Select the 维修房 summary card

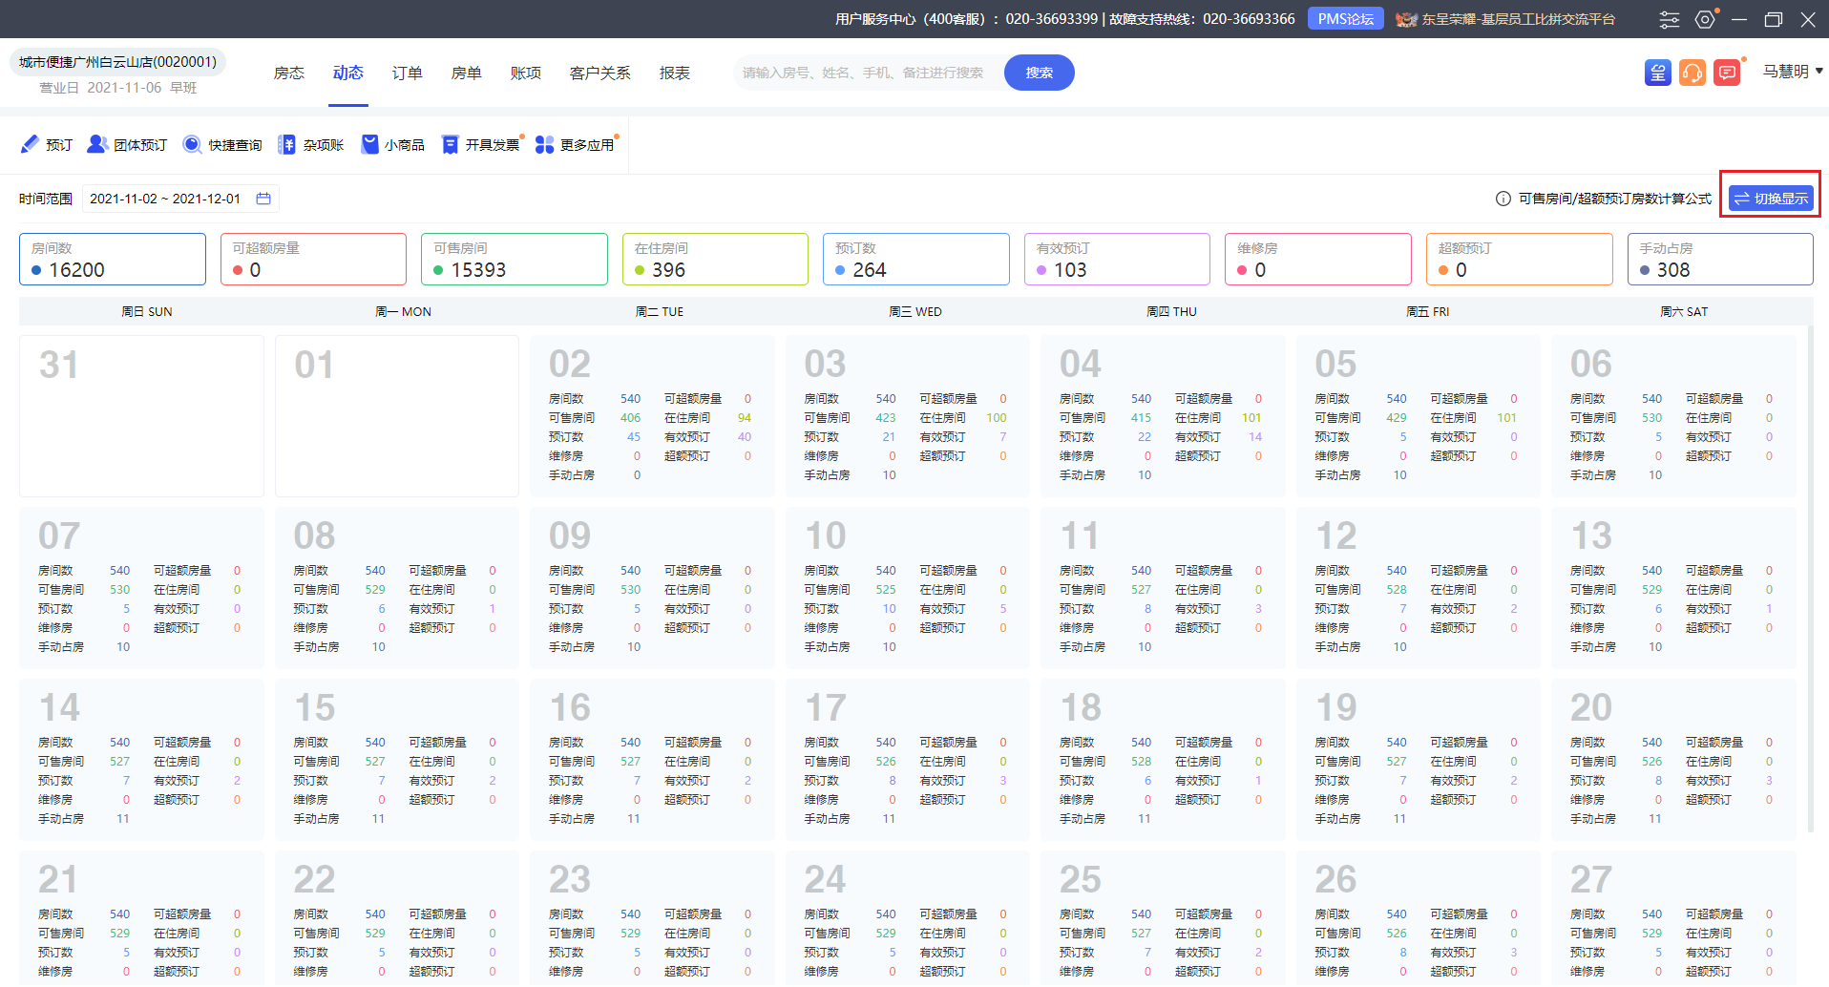point(1318,260)
